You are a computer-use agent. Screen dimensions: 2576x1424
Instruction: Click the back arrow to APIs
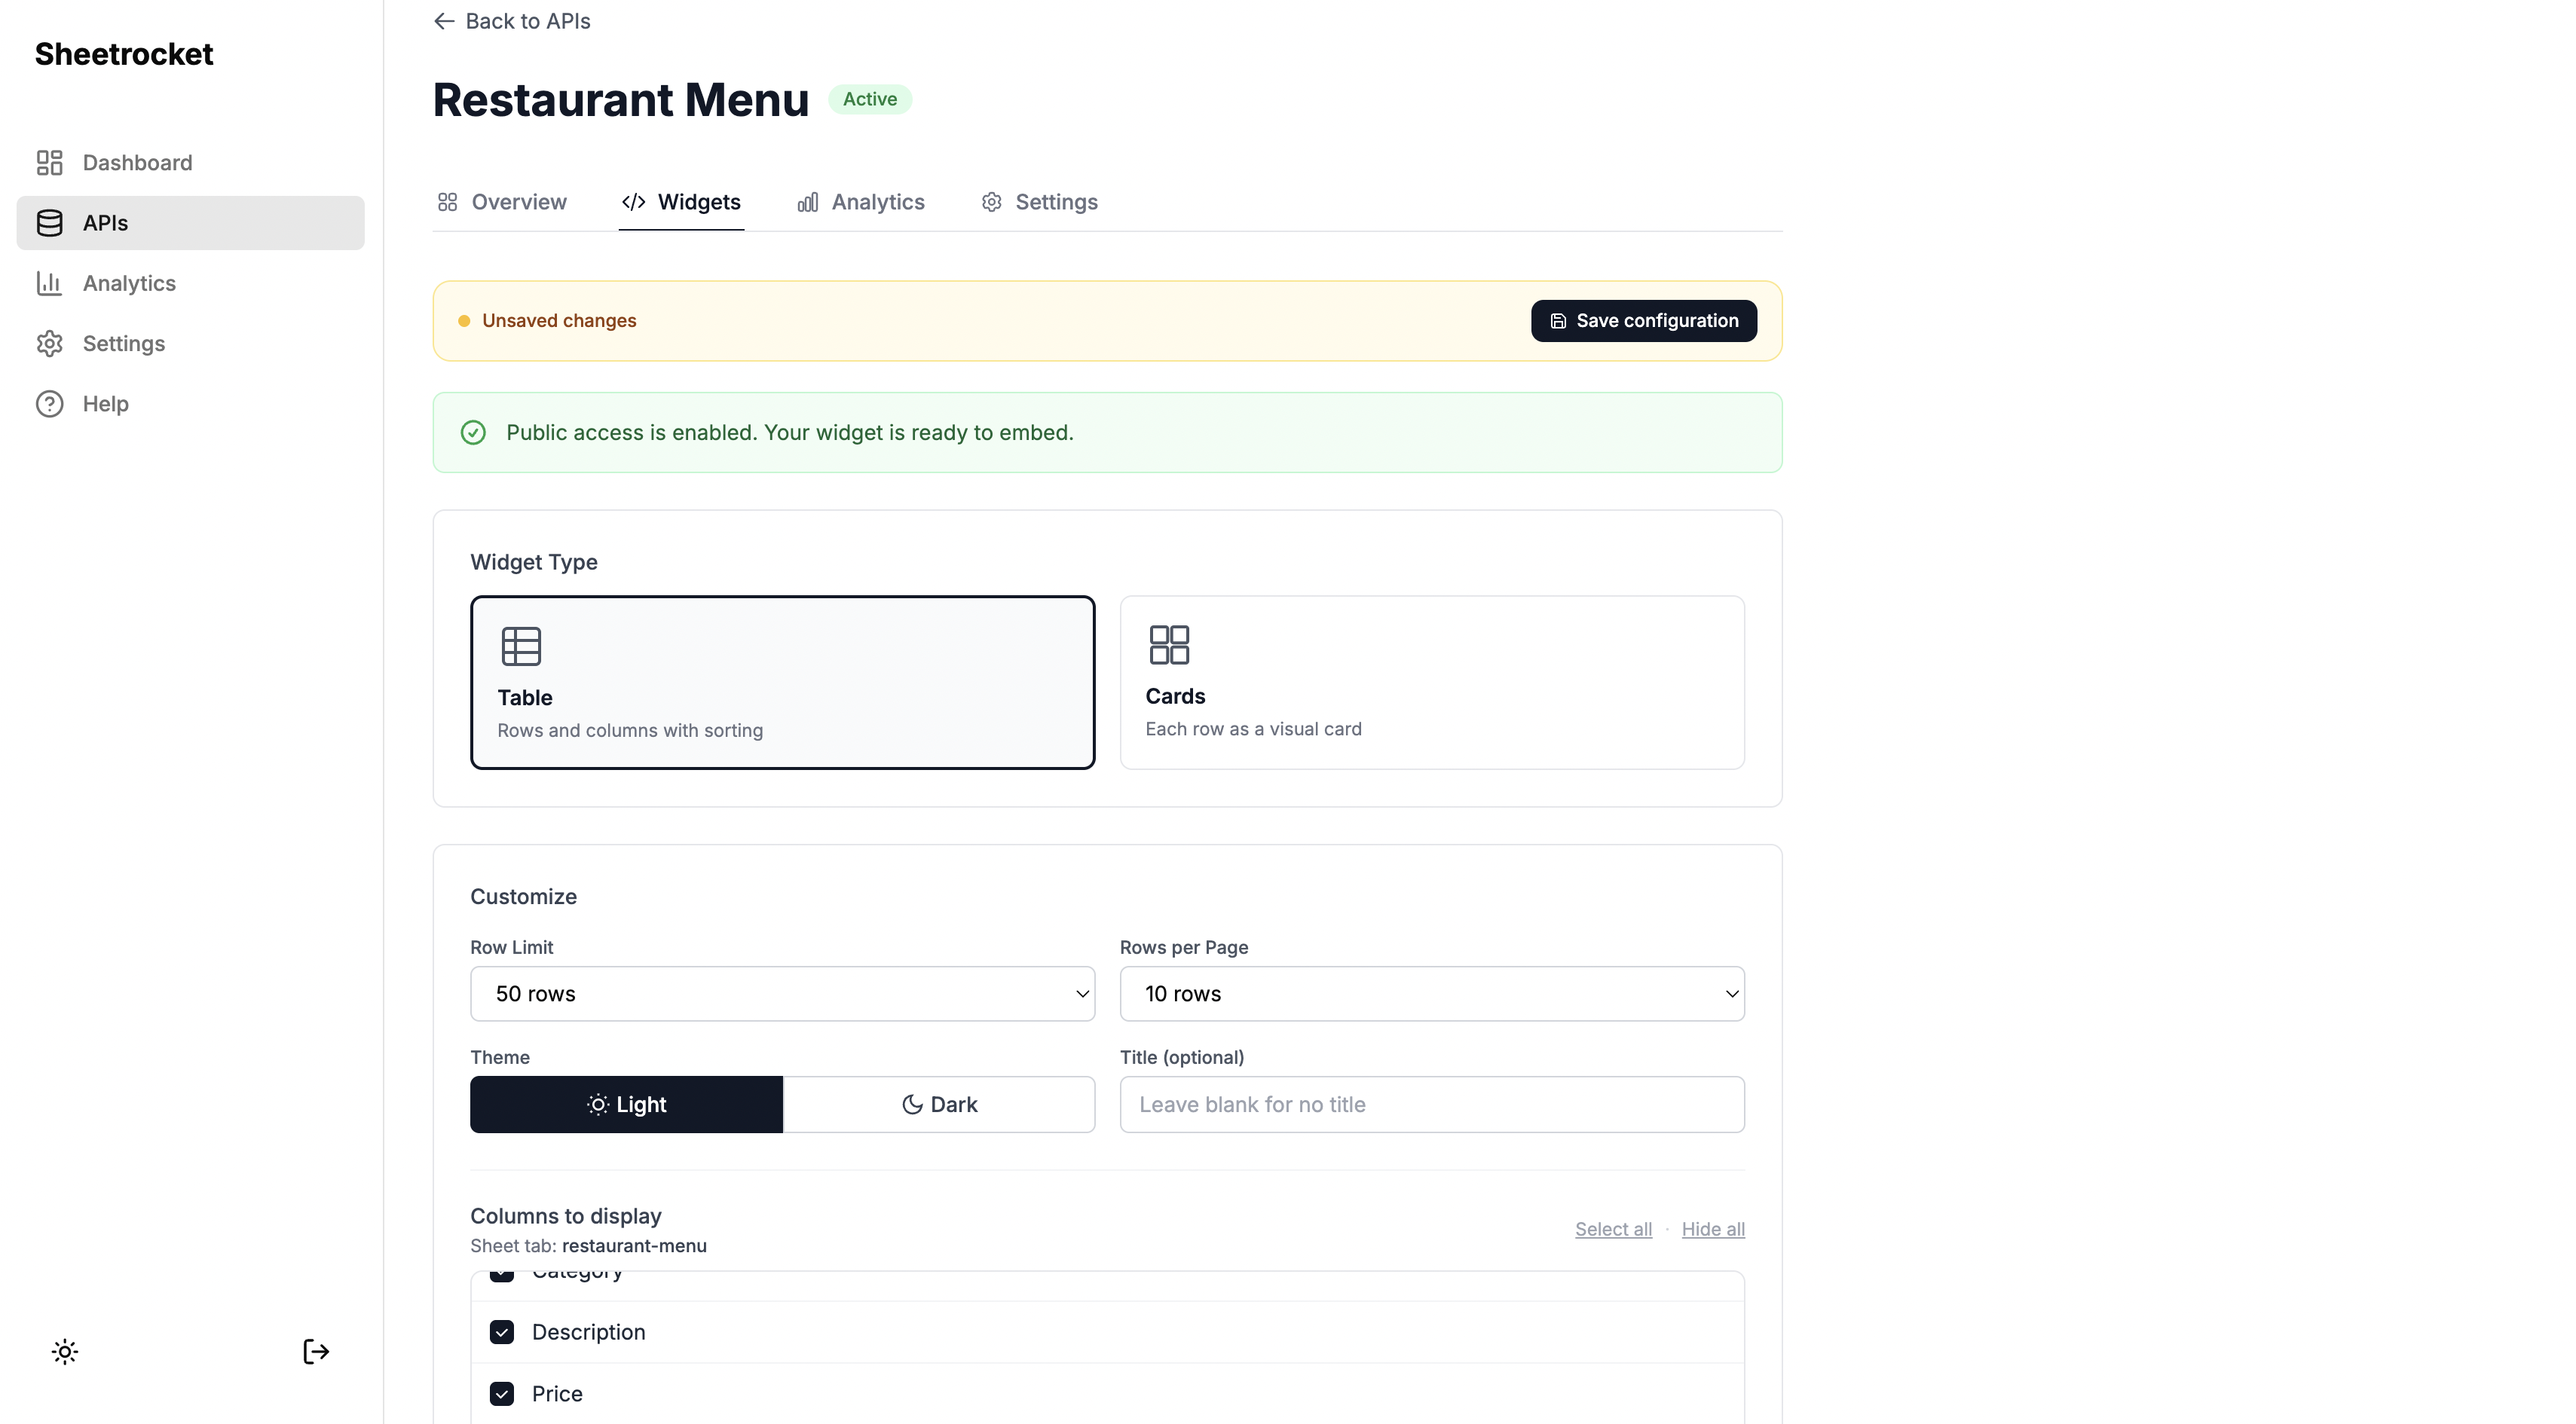pos(444,21)
